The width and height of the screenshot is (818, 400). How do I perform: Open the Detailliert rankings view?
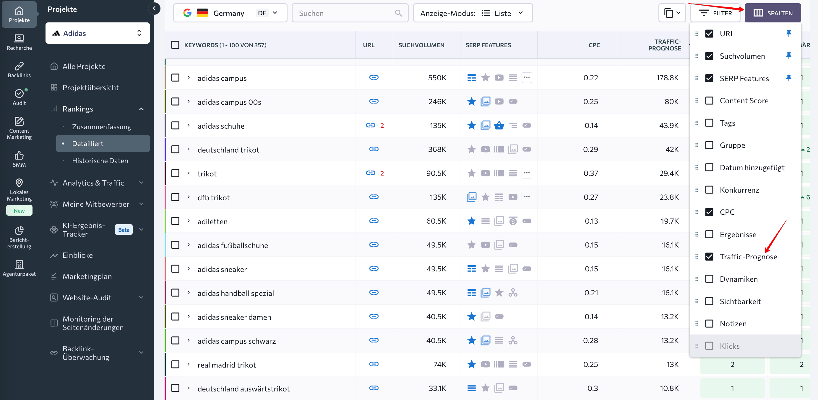coord(103,144)
